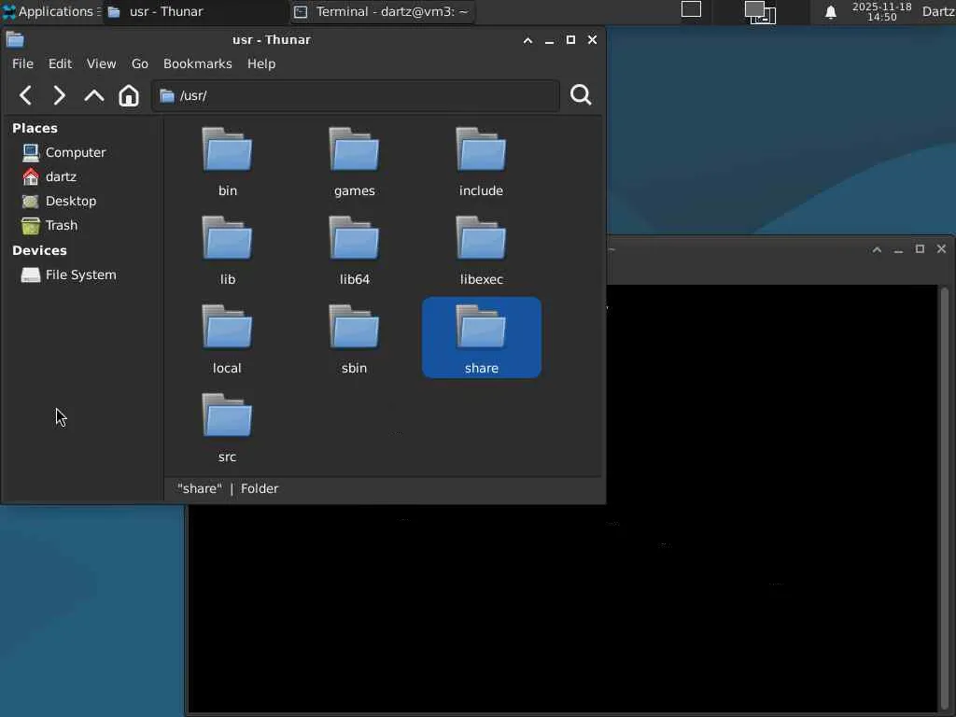The image size is (956, 717).
Task: Click the show desktop icon in the top panel
Action: 691,9
